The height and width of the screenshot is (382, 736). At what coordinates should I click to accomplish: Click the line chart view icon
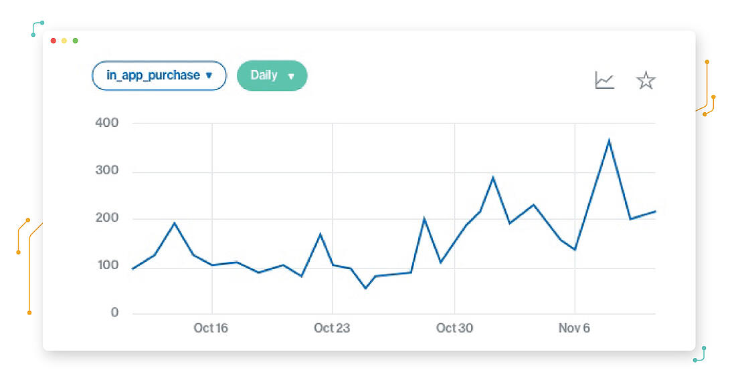(x=605, y=80)
